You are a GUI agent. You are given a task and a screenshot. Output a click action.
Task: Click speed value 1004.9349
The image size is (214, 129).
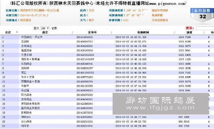pyautogui.click(x=184, y=86)
